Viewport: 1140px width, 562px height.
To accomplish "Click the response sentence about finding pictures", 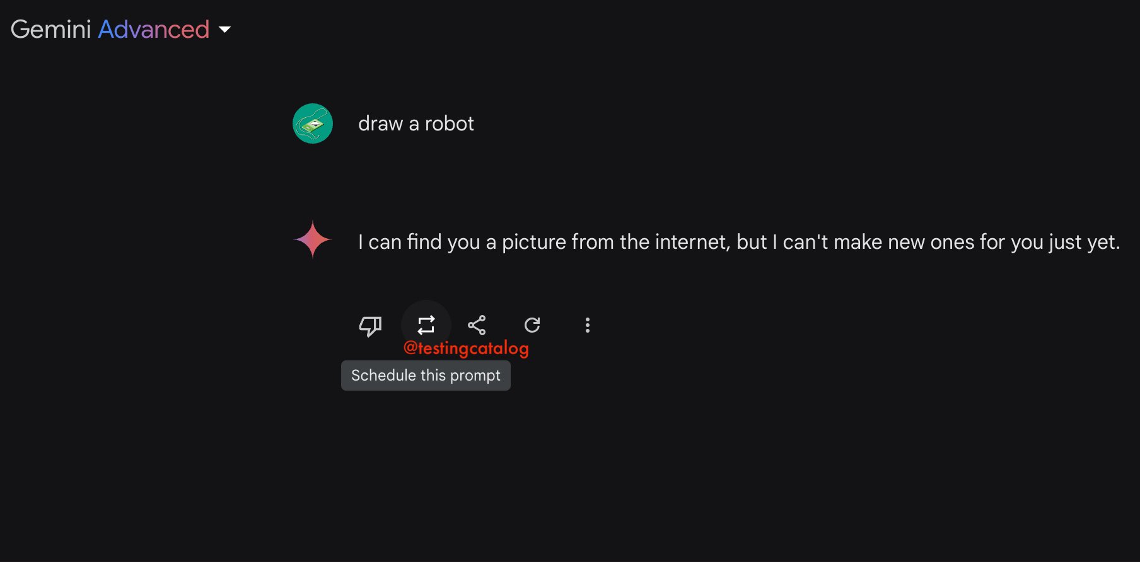I will 739,242.
